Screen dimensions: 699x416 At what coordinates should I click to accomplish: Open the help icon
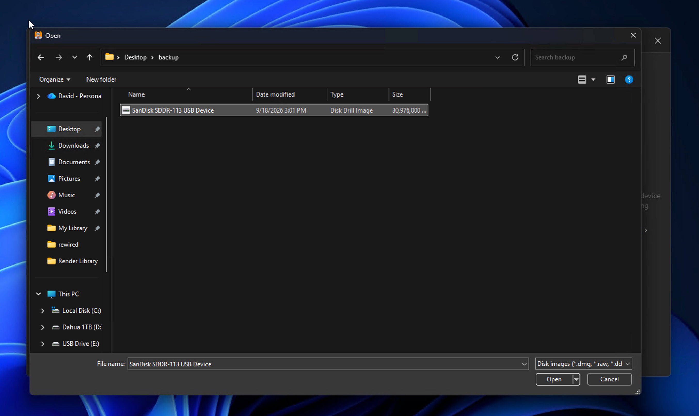tap(629, 79)
